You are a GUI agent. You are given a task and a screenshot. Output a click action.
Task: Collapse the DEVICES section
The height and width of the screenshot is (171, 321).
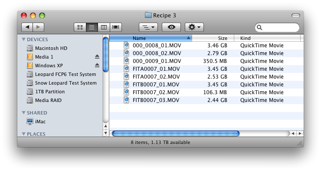coord(23,39)
